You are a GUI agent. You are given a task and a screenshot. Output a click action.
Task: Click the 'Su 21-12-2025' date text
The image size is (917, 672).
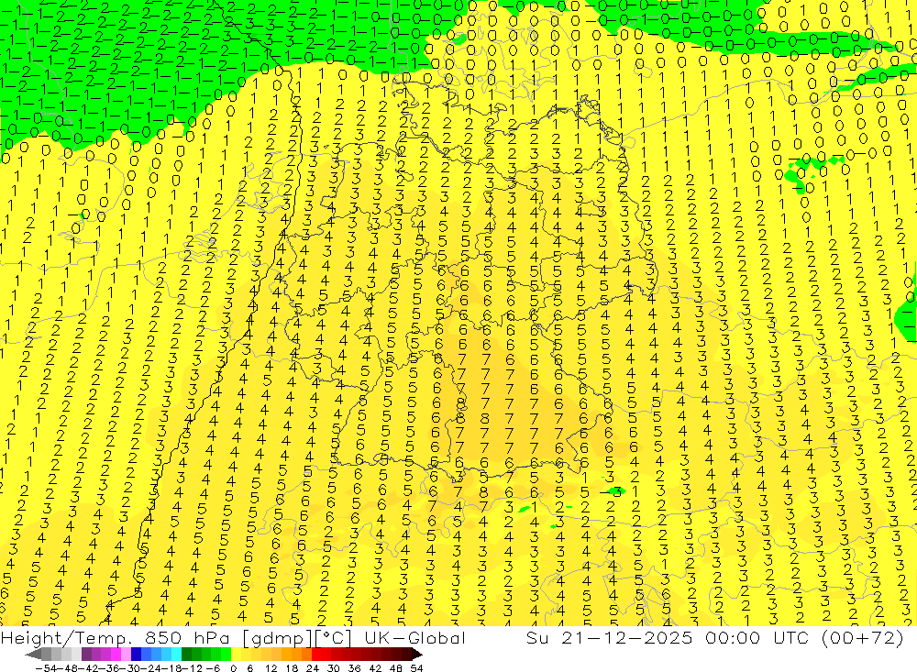click(610, 637)
